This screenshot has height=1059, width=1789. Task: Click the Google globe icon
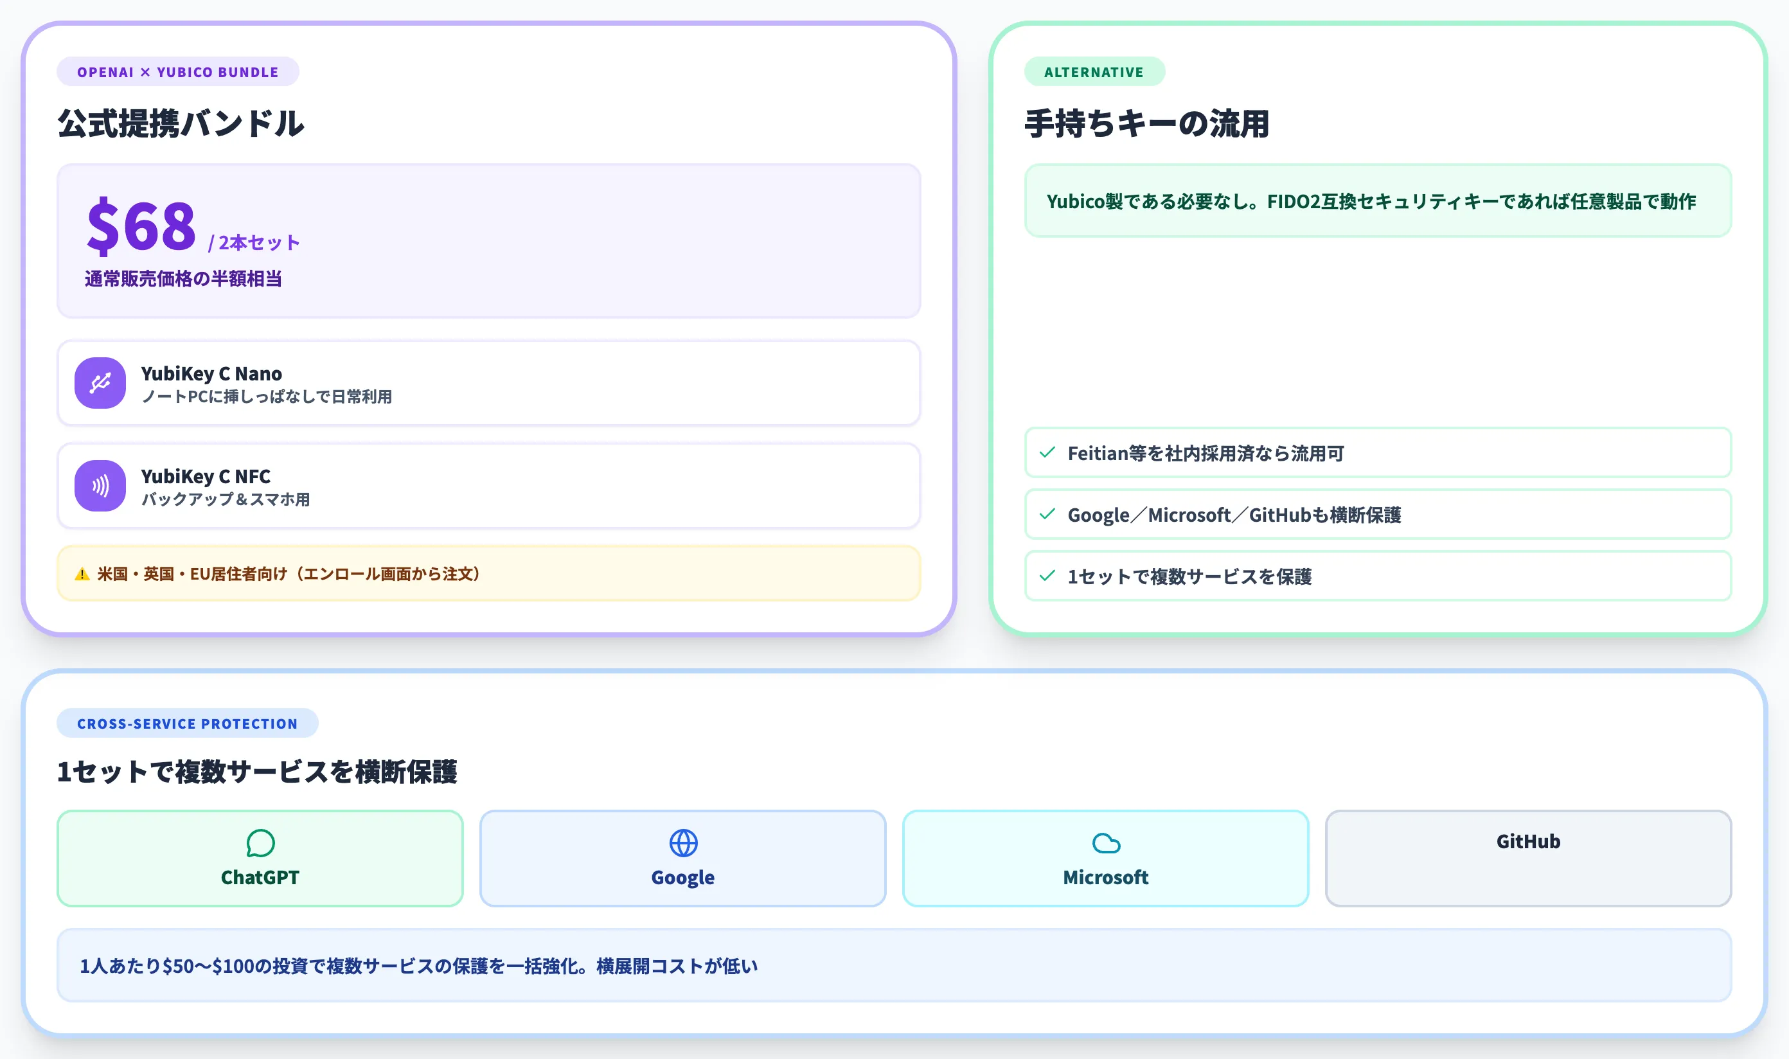tap(684, 844)
